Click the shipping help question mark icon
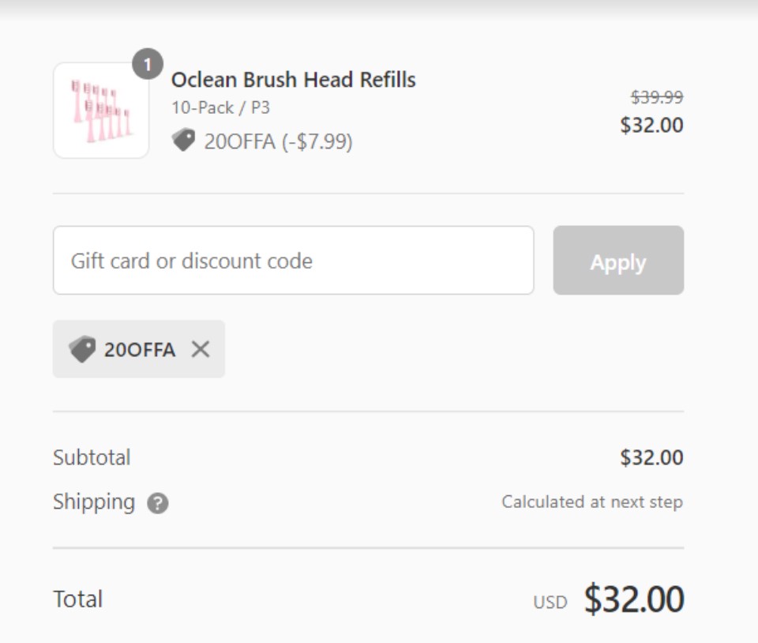This screenshot has height=643, width=758. (158, 503)
